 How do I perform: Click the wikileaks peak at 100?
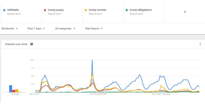[92, 60]
